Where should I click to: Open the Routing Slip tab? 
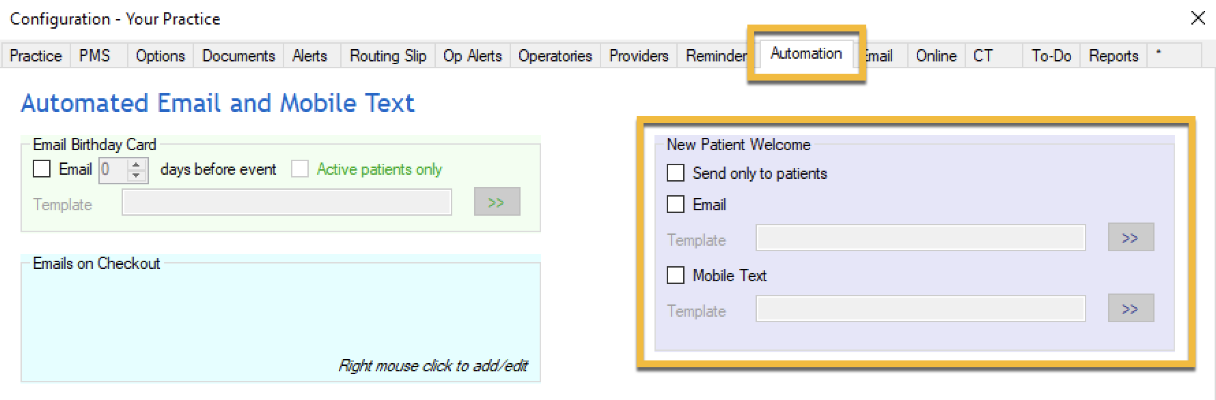click(387, 56)
